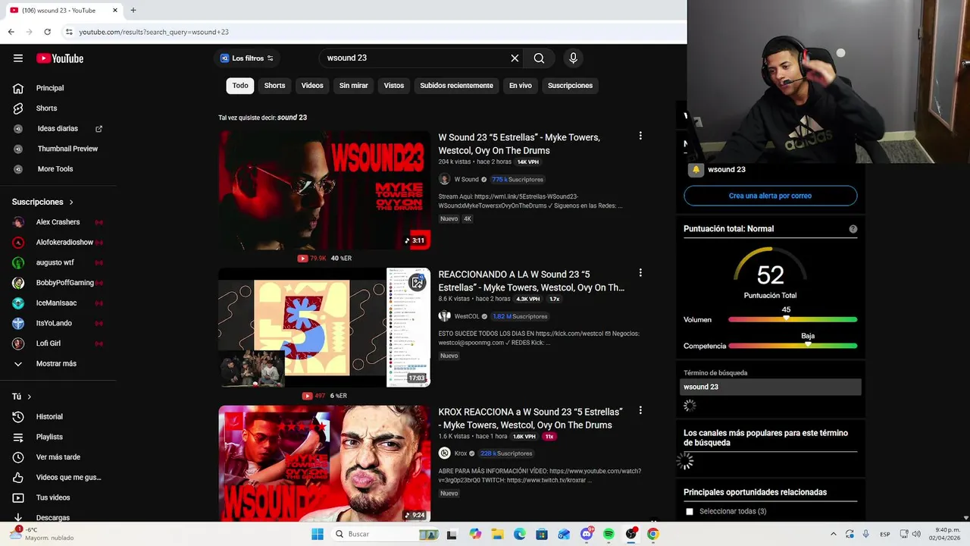The height and width of the screenshot is (546, 970).
Task: Open the YouTube hamburger guide menu
Action: coord(18,58)
